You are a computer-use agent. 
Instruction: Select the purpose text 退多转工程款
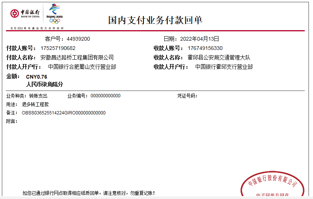click(x=35, y=104)
